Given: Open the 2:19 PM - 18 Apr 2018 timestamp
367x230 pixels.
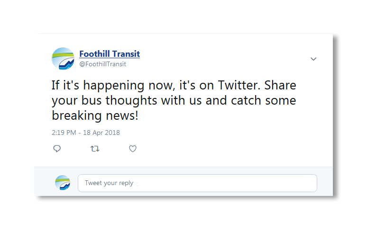Looking at the screenshot, I should click(x=86, y=133).
